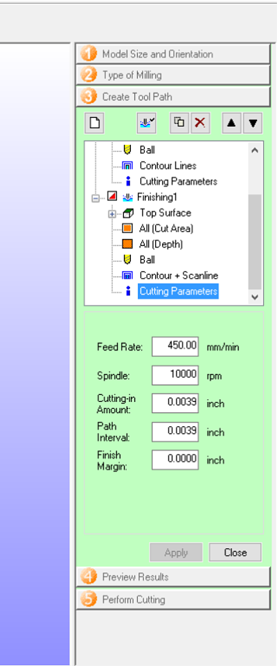This screenshot has width=277, height=666.
Task: Click the Top Surface cube icon
Action: (x=127, y=213)
